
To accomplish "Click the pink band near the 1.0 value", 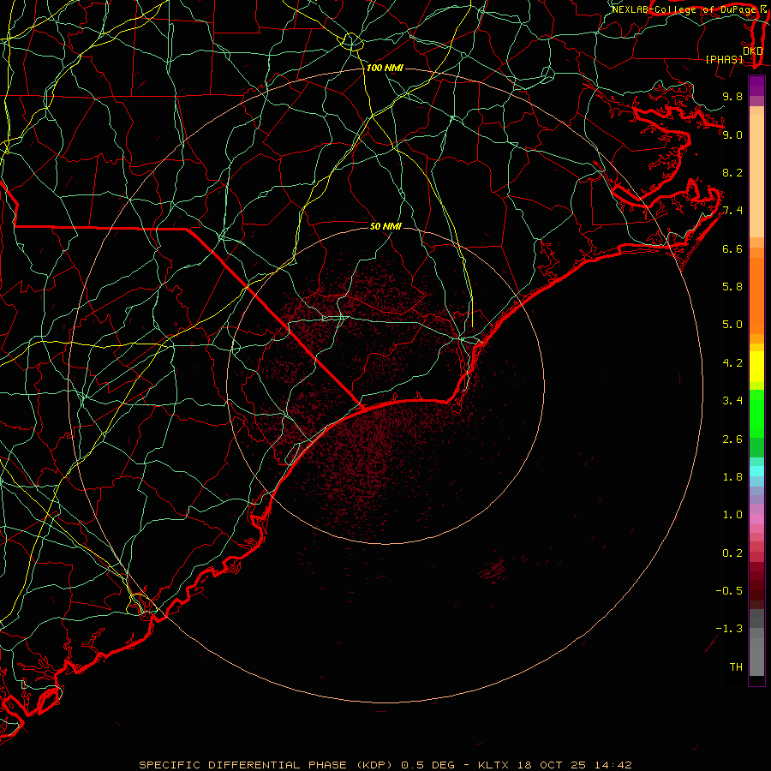I will (756, 519).
